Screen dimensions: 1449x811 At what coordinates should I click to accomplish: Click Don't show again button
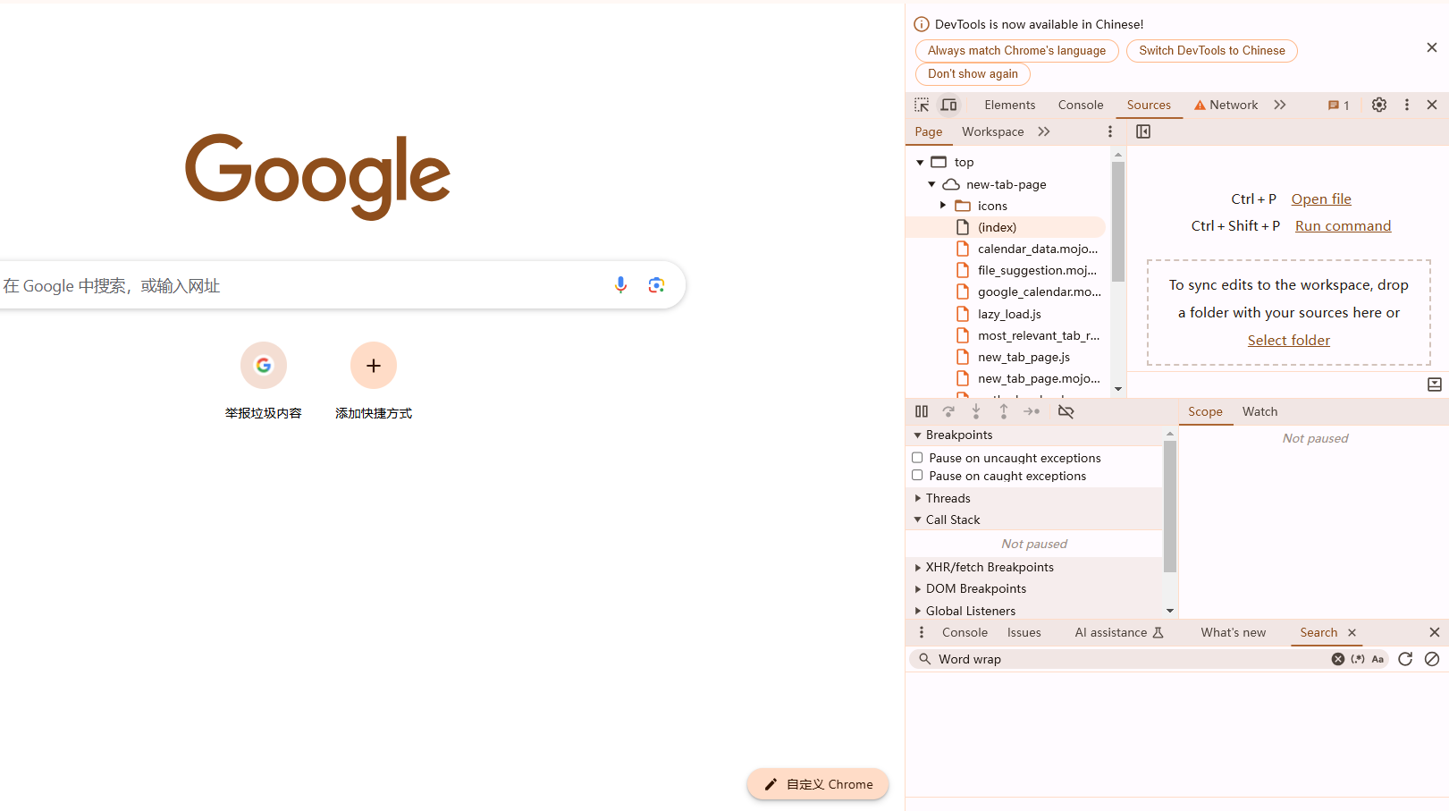click(973, 74)
